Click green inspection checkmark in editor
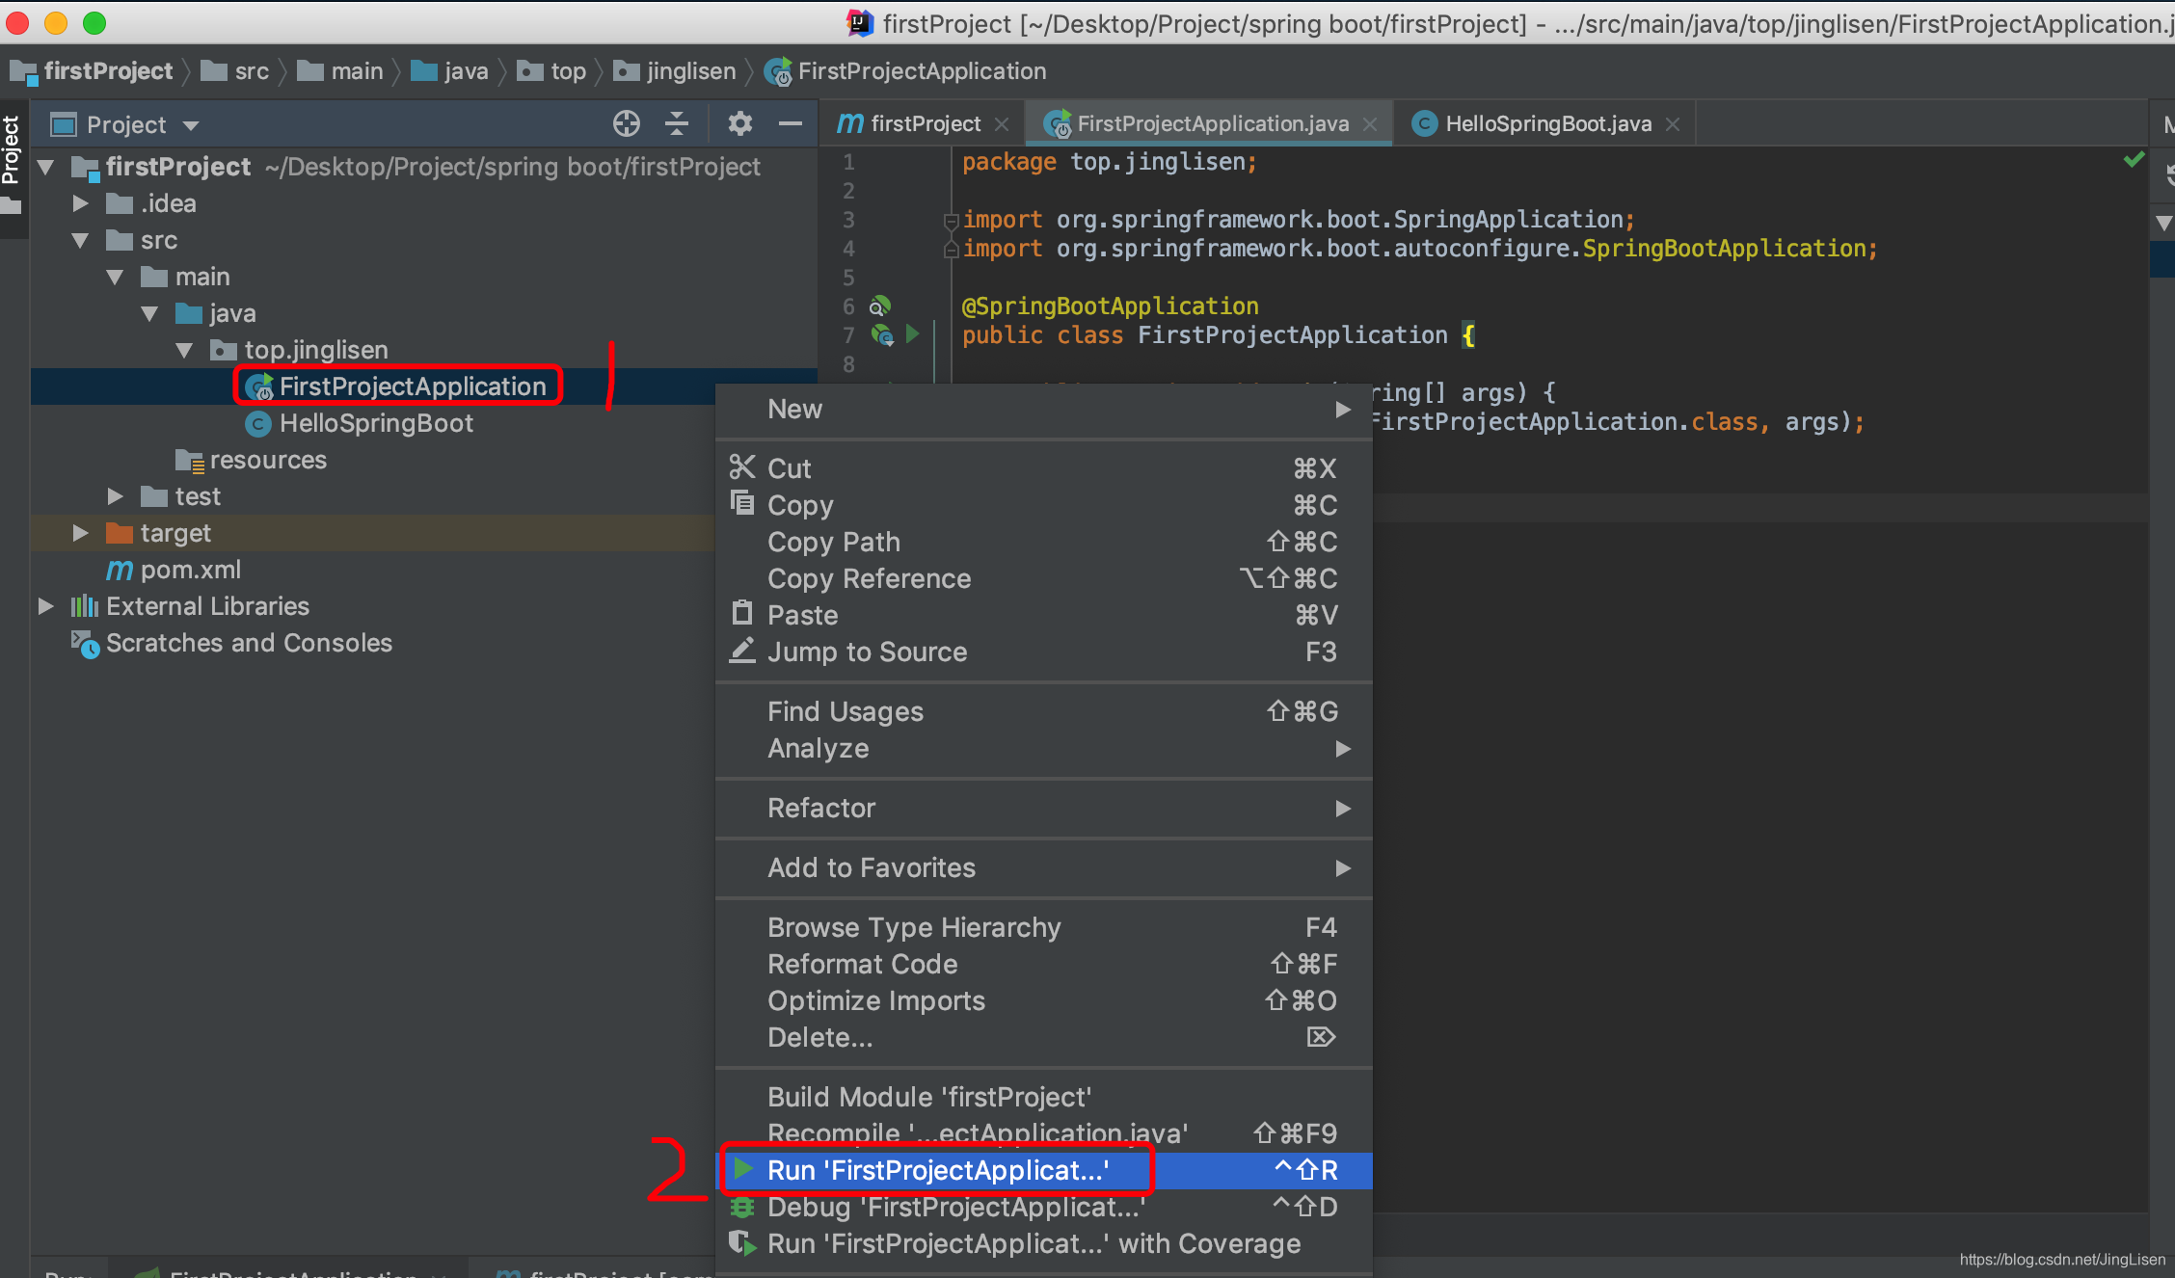 coord(2134,160)
